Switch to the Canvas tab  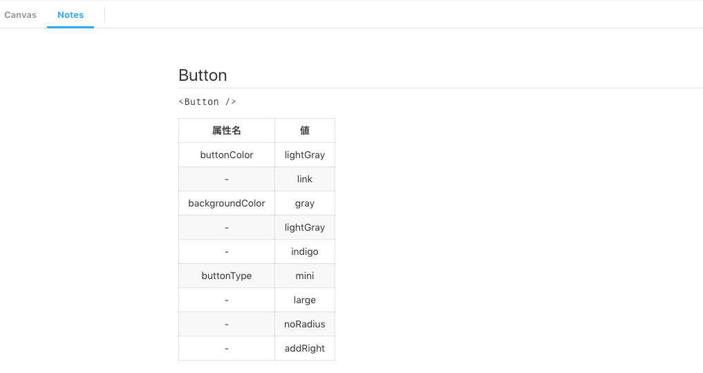tap(21, 15)
